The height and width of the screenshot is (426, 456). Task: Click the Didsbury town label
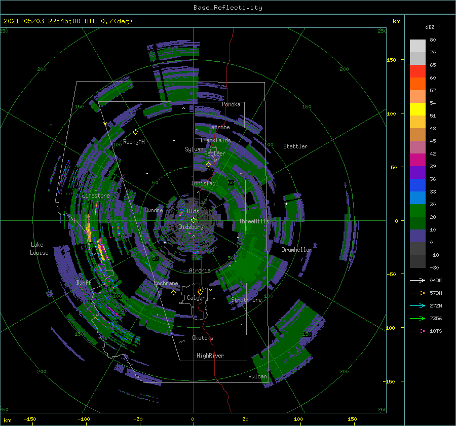(192, 227)
